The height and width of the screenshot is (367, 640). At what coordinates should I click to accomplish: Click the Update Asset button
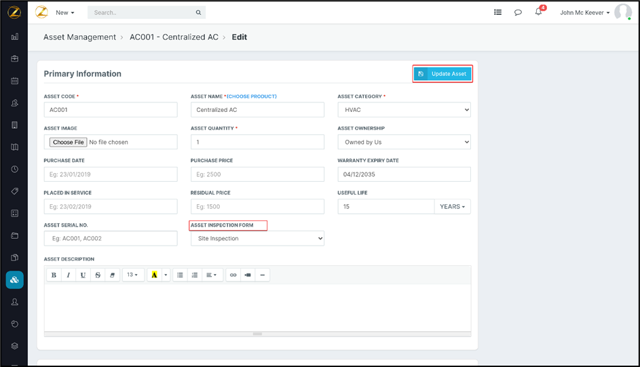[x=443, y=73]
